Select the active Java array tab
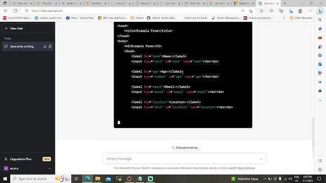This screenshot has height=183, width=326. tap(268, 4)
